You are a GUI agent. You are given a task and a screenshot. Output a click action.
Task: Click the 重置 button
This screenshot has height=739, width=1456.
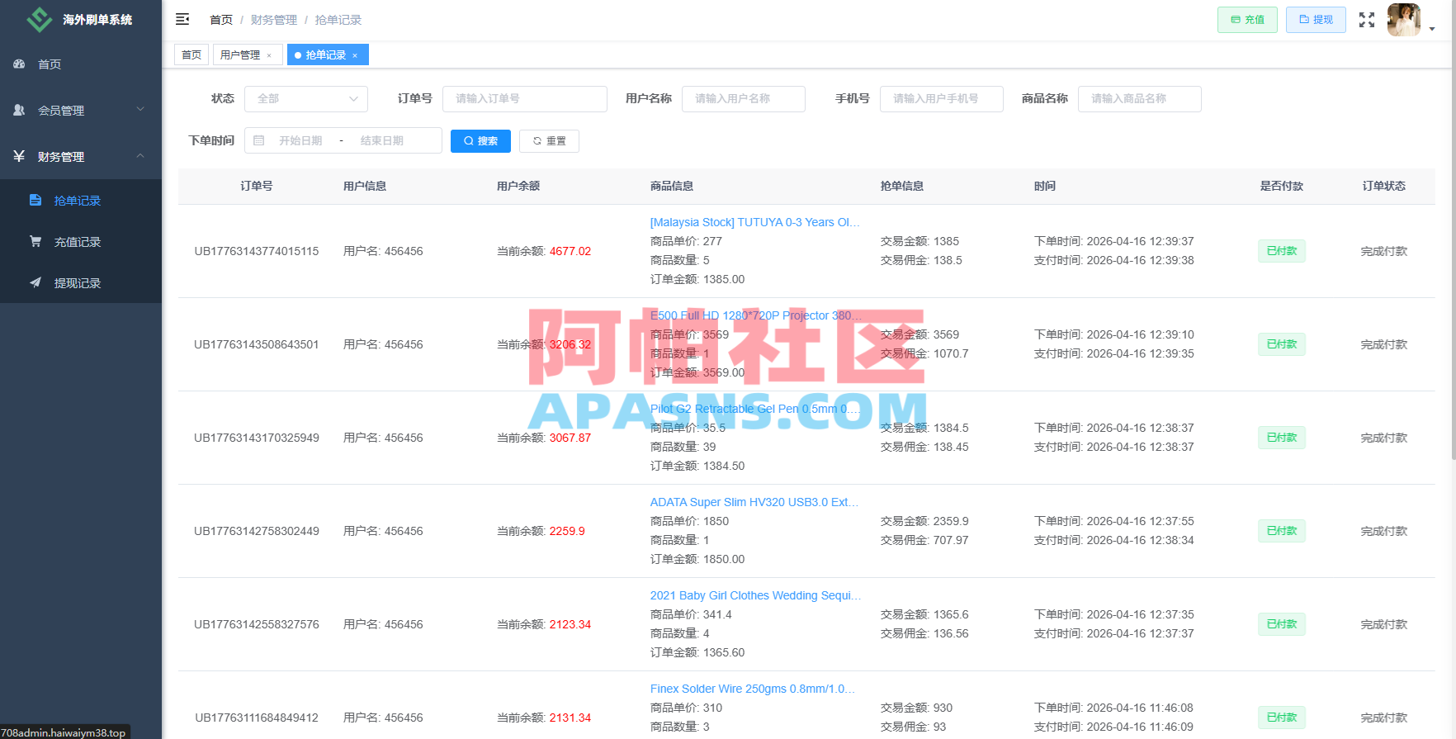[x=549, y=141]
